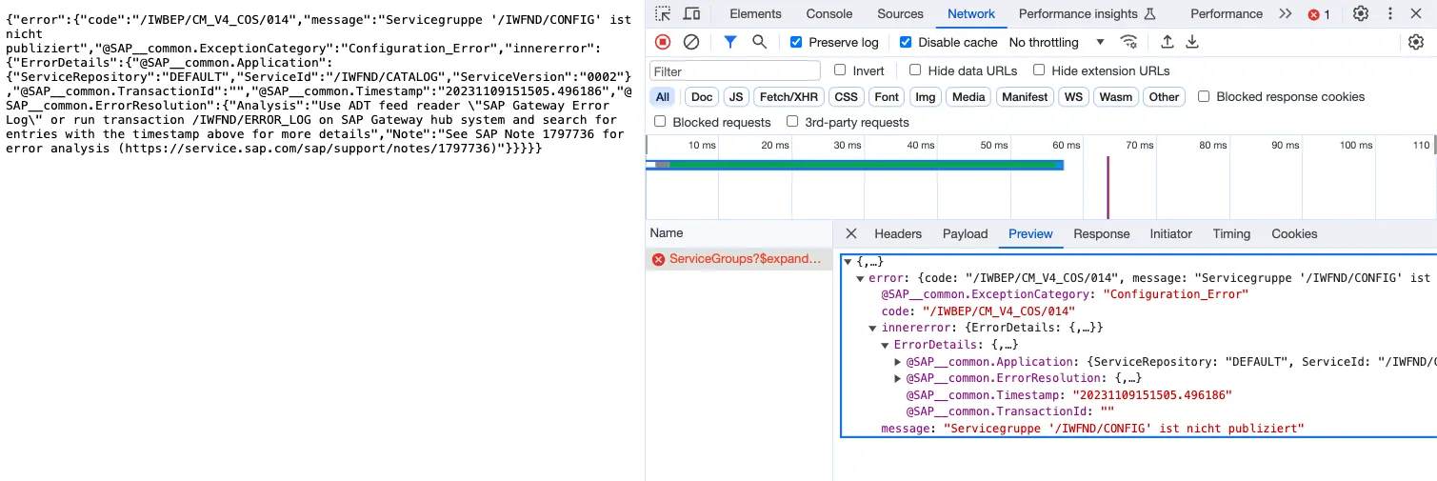
Task: Click the export HAR download icon
Action: tap(1192, 42)
